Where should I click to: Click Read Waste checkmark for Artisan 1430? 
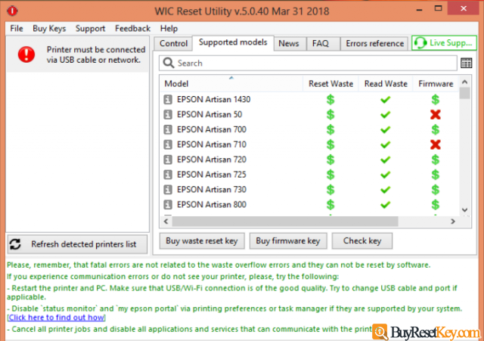pos(385,100)
